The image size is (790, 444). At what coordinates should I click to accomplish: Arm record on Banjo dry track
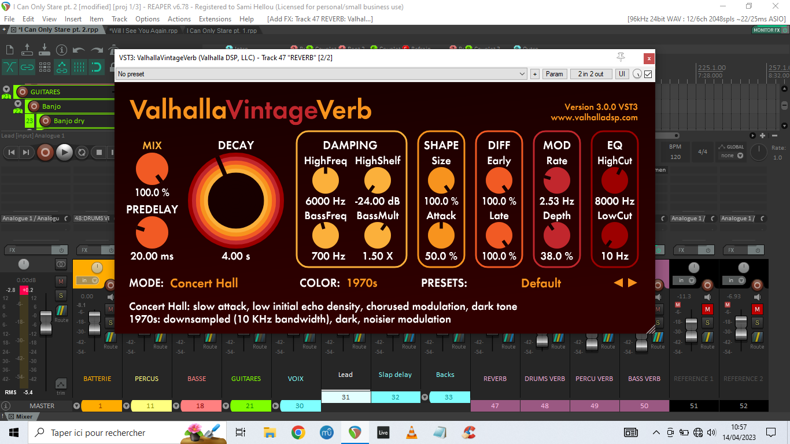46,121
